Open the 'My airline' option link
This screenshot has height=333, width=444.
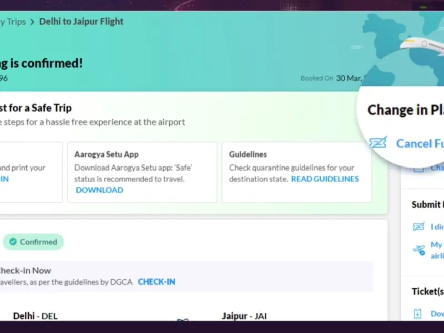click(437, 250)
